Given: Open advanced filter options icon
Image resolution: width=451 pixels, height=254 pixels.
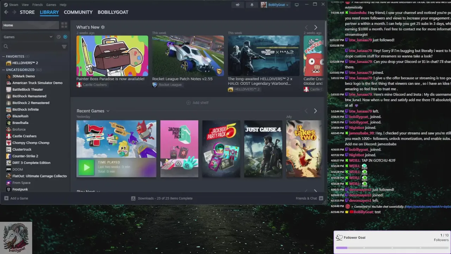Looking at the screenshot, I should pyautogui.click(x=64, y=47).
